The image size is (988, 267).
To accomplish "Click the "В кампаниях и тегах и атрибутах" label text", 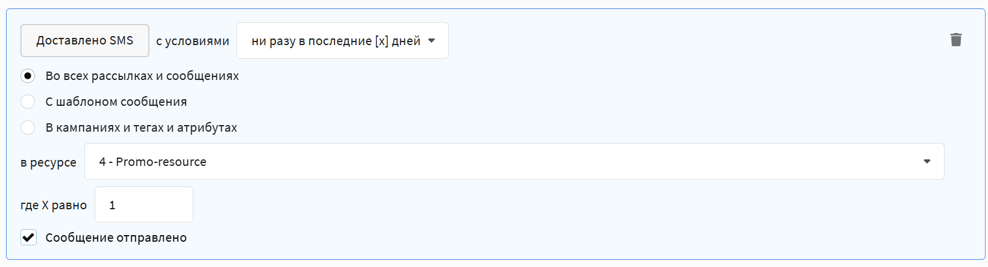I will point(142,127).
